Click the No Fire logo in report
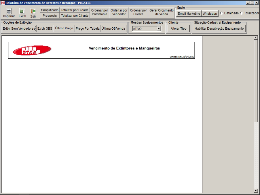The width and height of the screenshot is (260, 195). click(x=32, y=50)
